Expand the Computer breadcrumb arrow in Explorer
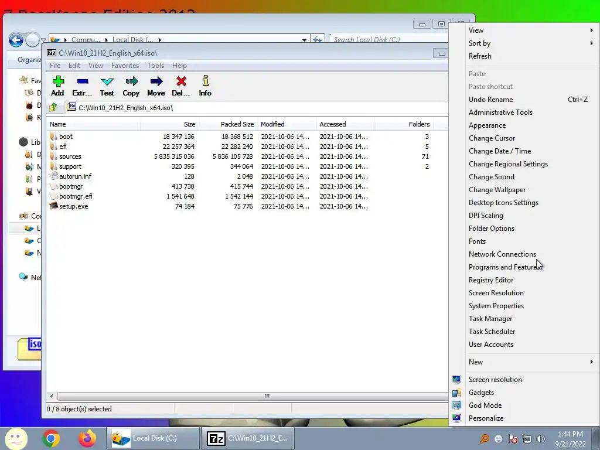 (107, 40)
